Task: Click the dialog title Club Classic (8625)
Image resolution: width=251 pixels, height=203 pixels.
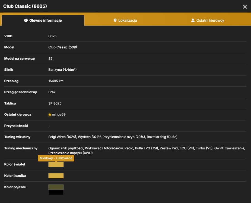Action: click(25, 6)
